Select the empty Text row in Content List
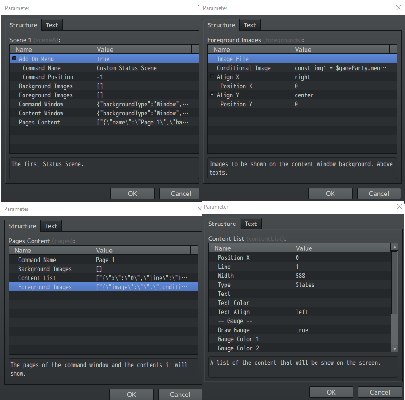 (x=300, y=294)
